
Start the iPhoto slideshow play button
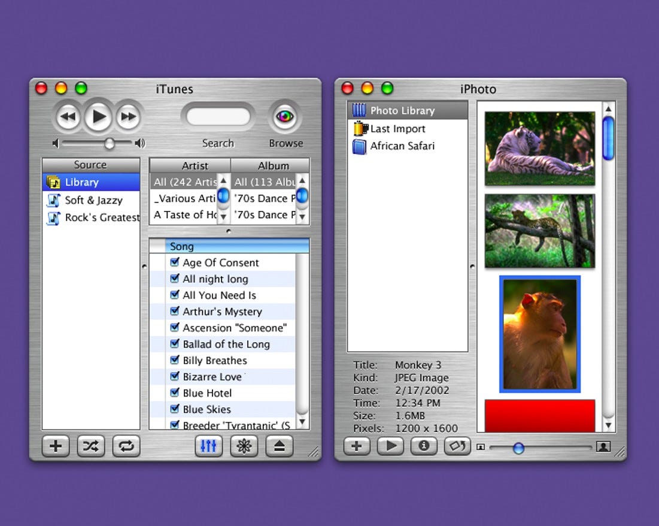pyautogui.click(x=390, y=446)
